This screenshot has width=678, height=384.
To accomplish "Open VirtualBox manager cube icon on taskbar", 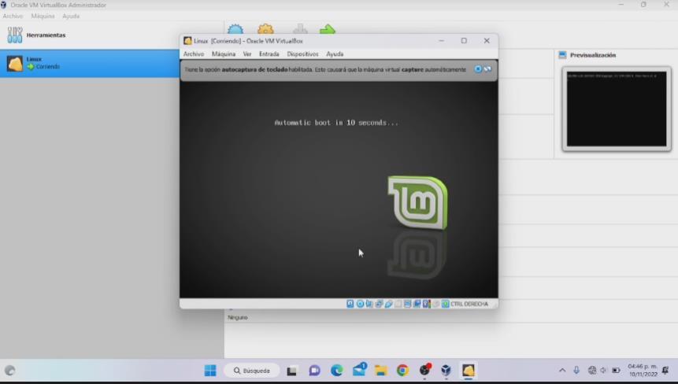I will tap(446, 371).
